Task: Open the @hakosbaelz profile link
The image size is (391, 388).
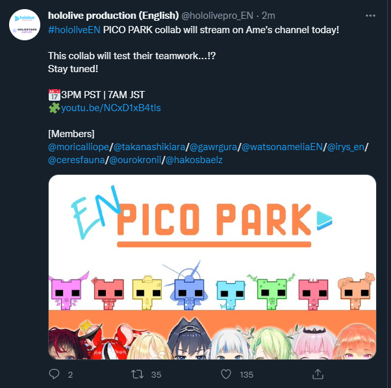Action: pos(194,160)
